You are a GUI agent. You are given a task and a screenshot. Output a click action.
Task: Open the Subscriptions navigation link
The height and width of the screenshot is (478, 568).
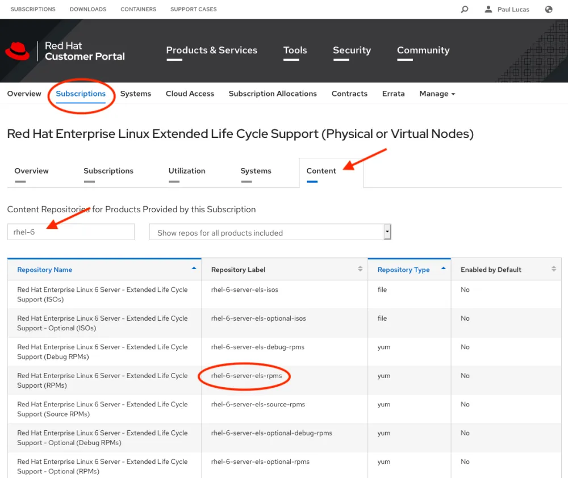81,94
